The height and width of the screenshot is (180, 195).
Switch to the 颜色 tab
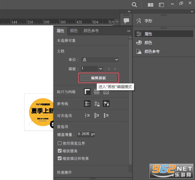(x=74, y=31)
